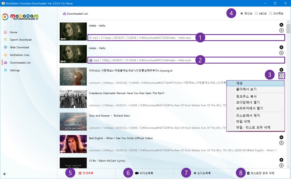Open menu icon for I'll Be entry
This screenshot has width=291, height=180.
[x=281, y=165]
